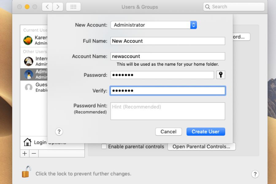The height and width of the screenshot is (184, 276).
Task: Enable the parental controls checkbox
Action: click(104, 147)
